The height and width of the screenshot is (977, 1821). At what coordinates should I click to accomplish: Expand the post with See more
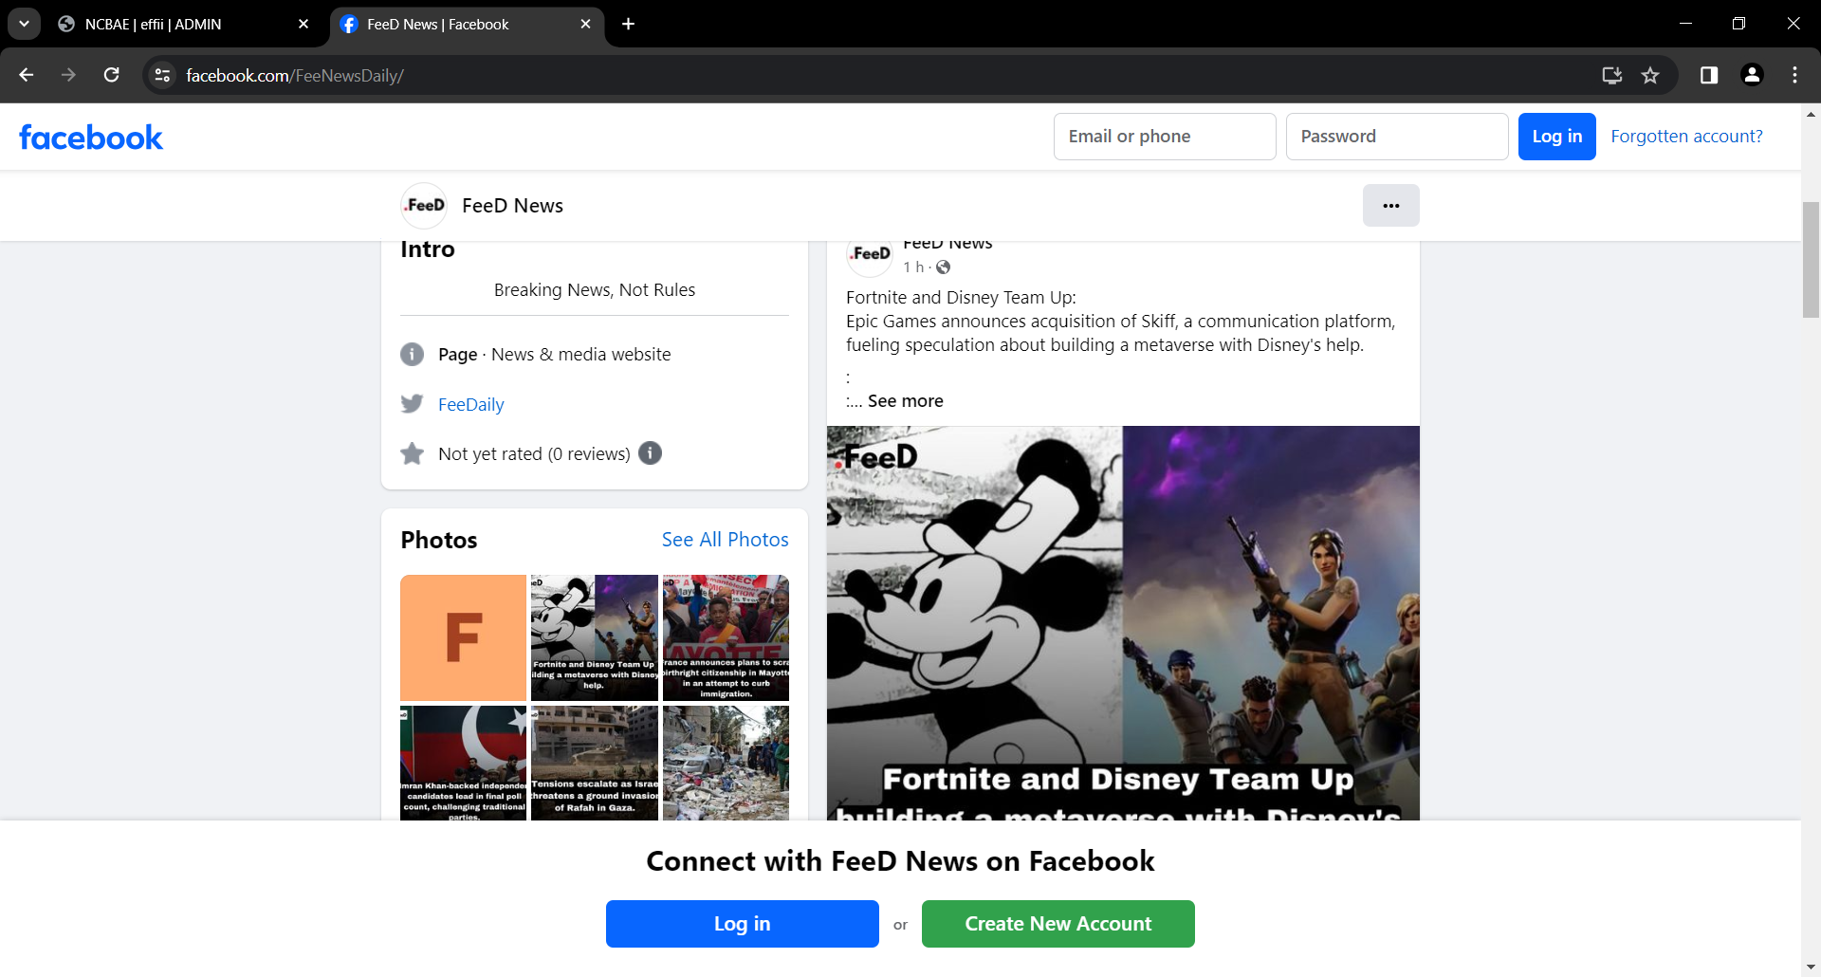coord(906,401)
